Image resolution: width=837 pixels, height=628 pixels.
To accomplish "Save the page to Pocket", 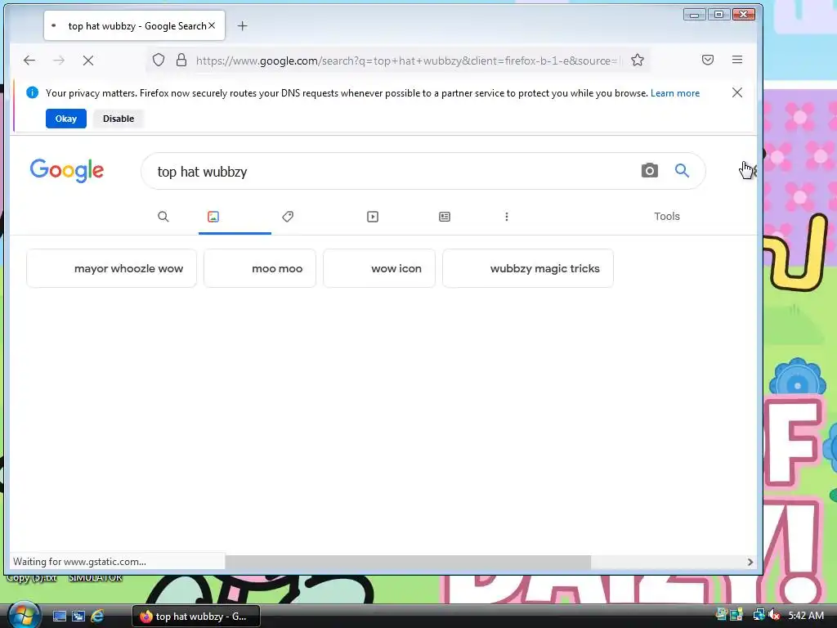I will [708, 60].
